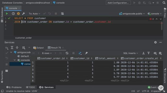Toggle in-editor results table icon
Image resolution: width=167 pixels, height=93 pixels.
pyautogui.click(x=62, y=14)
